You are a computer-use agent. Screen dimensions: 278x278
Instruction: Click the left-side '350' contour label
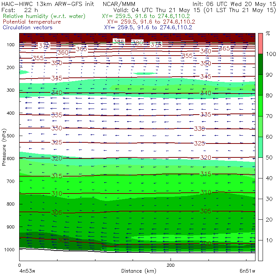coord(57,63)
